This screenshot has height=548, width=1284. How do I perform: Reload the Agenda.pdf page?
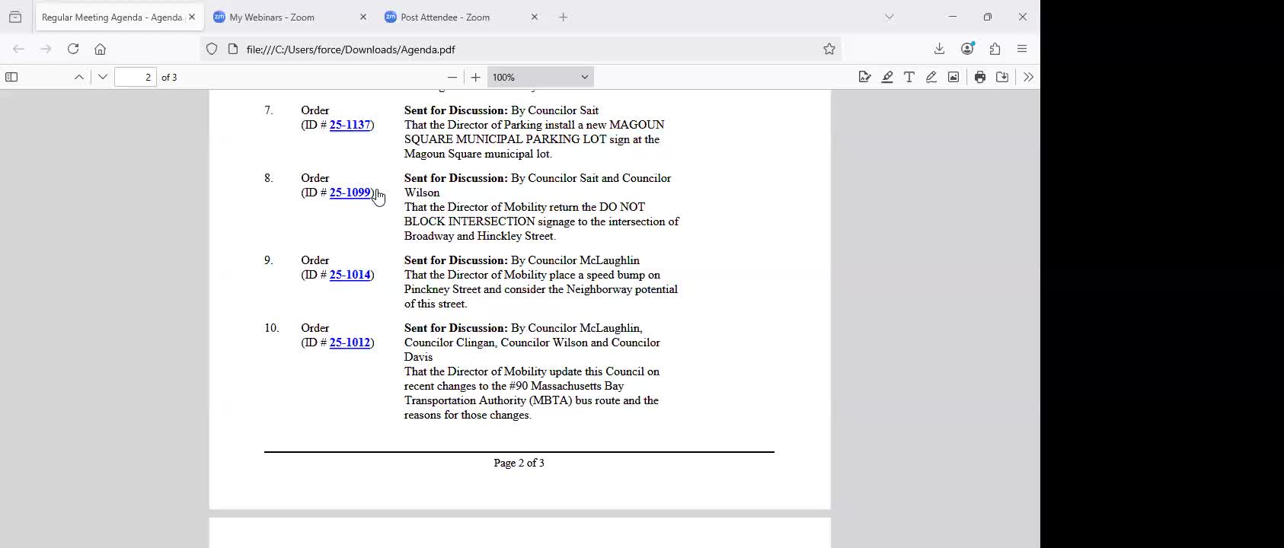tap(73, 49)
